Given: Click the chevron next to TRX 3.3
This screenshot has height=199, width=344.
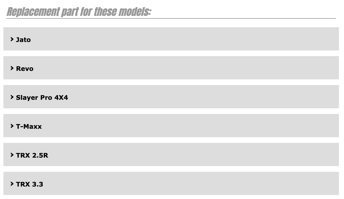Looking at the screenshot, I should 12,184.
